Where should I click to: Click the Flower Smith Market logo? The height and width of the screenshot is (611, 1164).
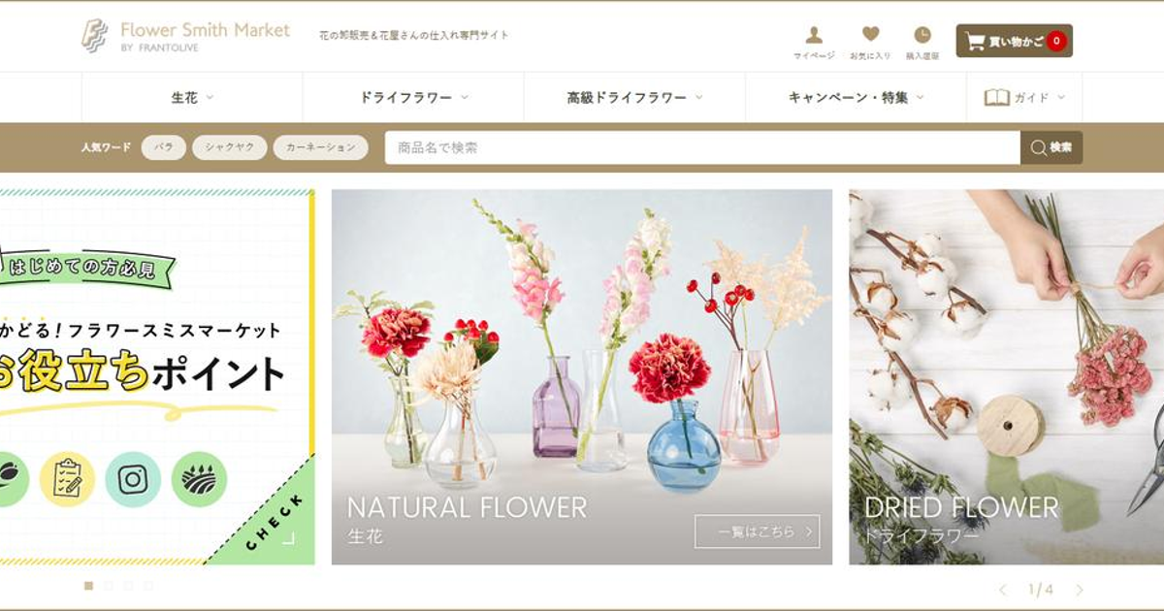coord(185,36)
